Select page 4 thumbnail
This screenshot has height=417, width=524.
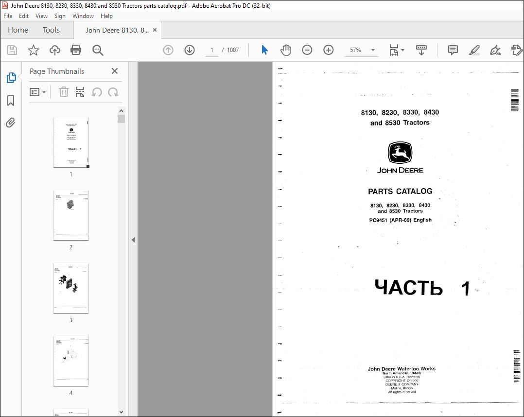click(x=71, y=361)
